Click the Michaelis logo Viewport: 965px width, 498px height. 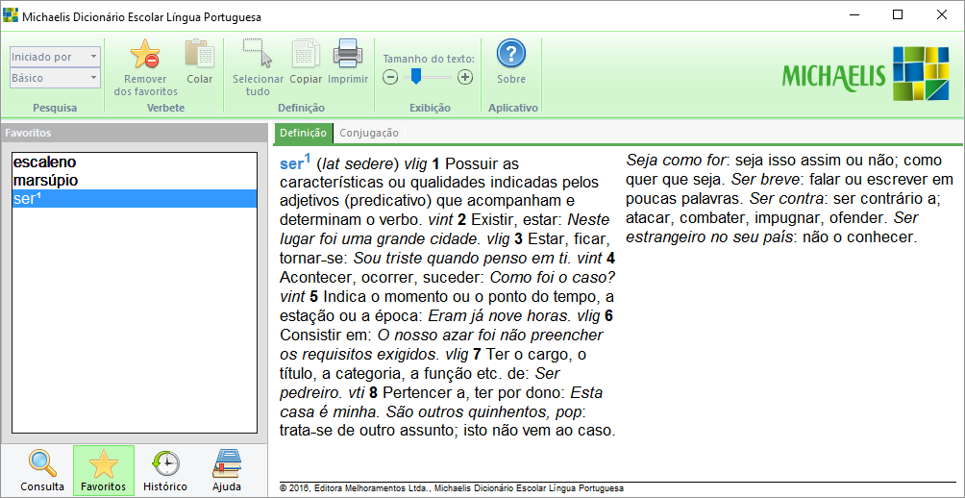click(x=867, y=74)
